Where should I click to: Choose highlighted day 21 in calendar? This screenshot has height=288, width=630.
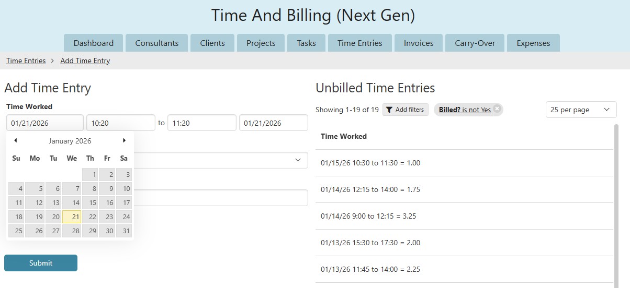coord(72,217)
